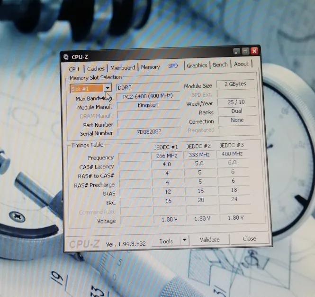
Task: Expand the Tools dropdown arrow
Action: pos(185,240)
